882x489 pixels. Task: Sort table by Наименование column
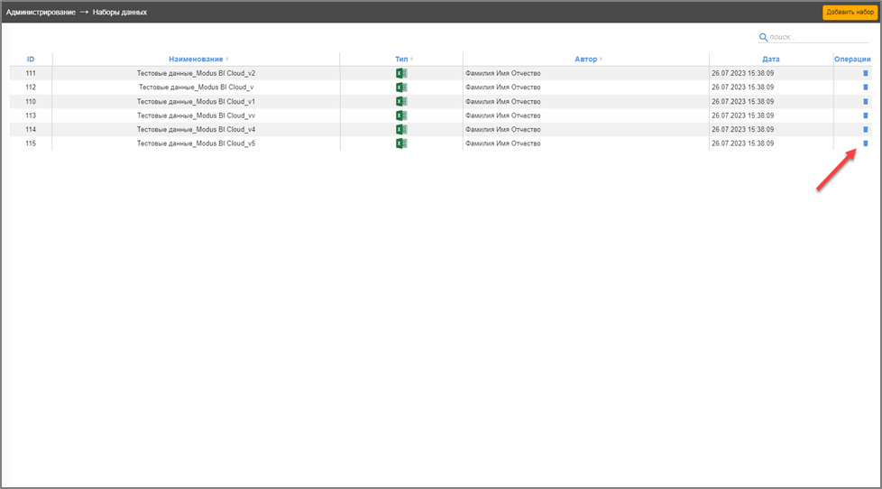tap(196, 60)
